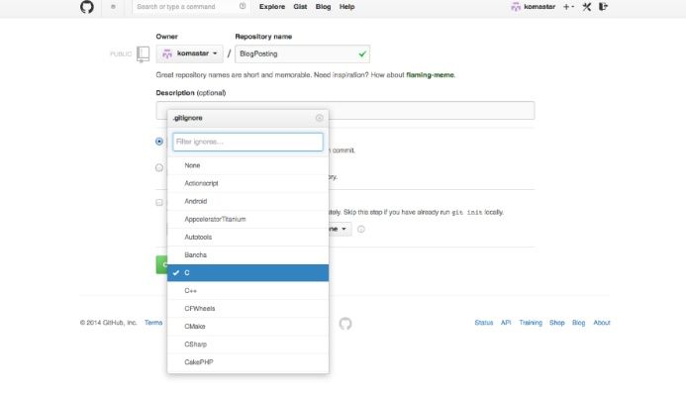Choose Autotools gitignore template

(247, 237)
